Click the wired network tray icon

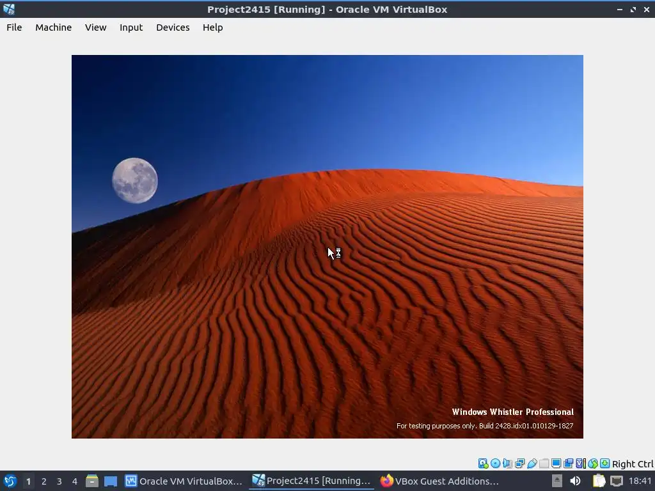click(x=617, y=481)
